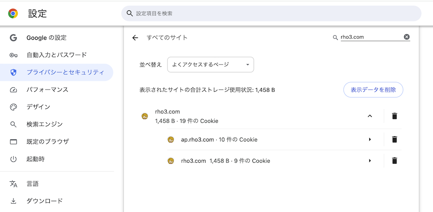Expand rho3.com 1,458 B details arrow
The image size is (433, 212).
(x=370, y=161)
